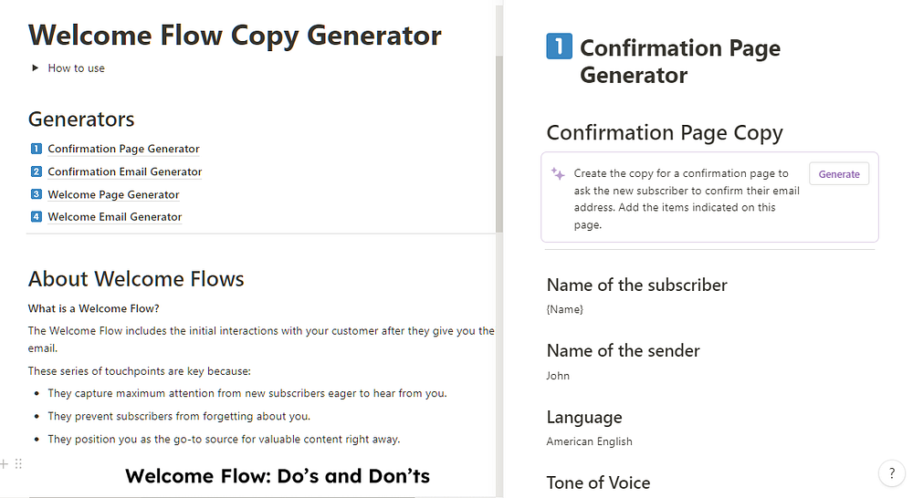Open the Welcome Email Generator link
Screen dimensions: 913x498
pyautogui.click(x=115, y=216)
